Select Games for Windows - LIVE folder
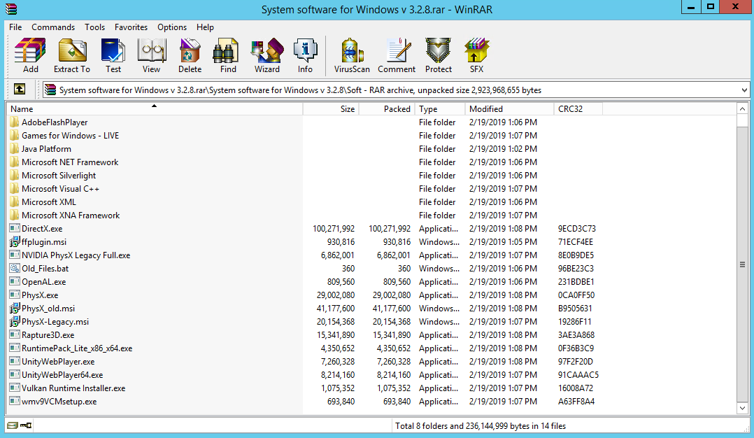Viewport: 754px width, 438px height. coord(70,136)
